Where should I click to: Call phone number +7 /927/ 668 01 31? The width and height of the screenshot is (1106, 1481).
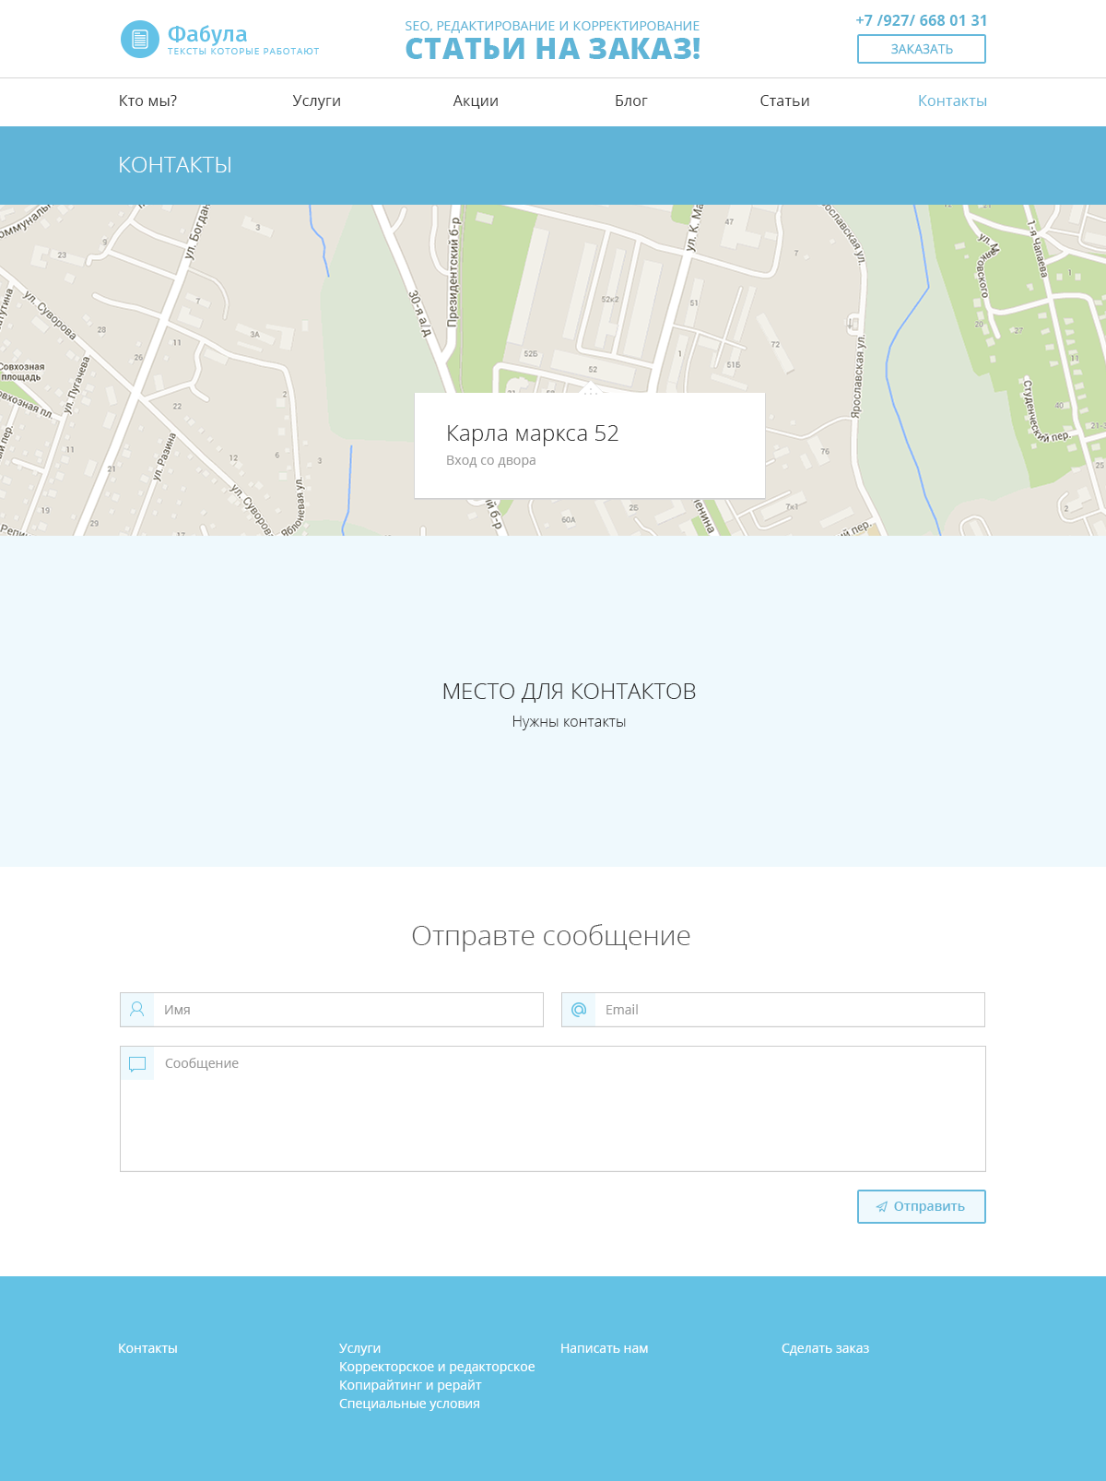click(x=921, y=20)
